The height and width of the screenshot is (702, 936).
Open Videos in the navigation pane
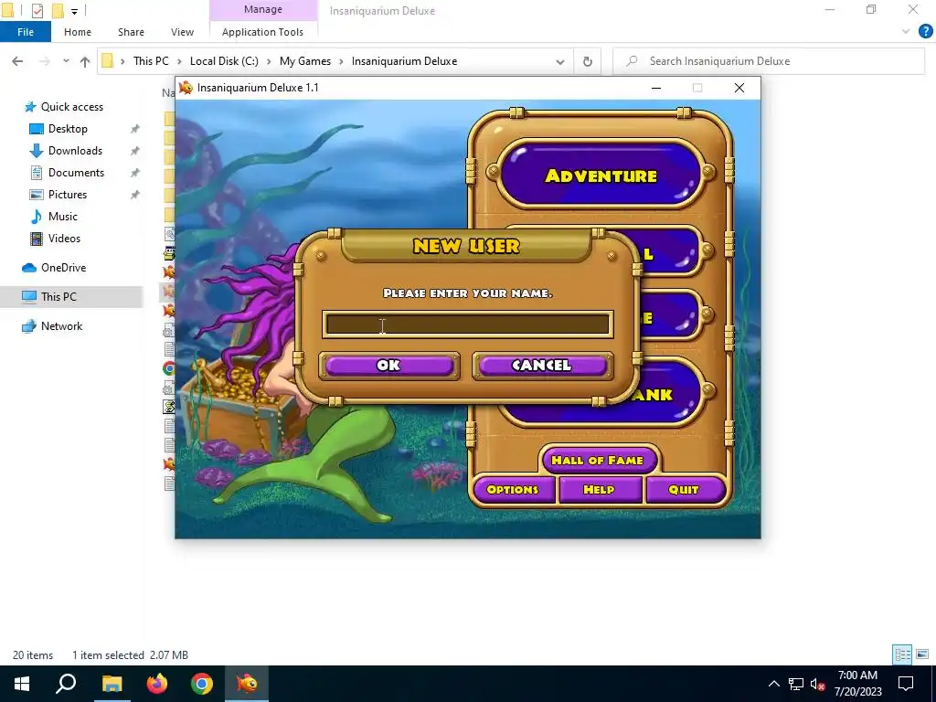tap(64, 239)
